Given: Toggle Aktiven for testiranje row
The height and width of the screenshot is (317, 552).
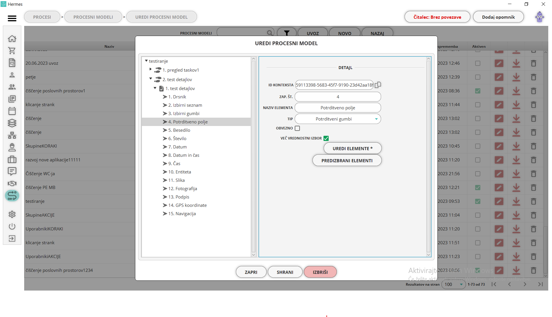Looking at the screenshot, I should [478, 201].
